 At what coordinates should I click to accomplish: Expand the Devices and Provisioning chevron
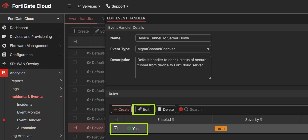pos(60,37)
